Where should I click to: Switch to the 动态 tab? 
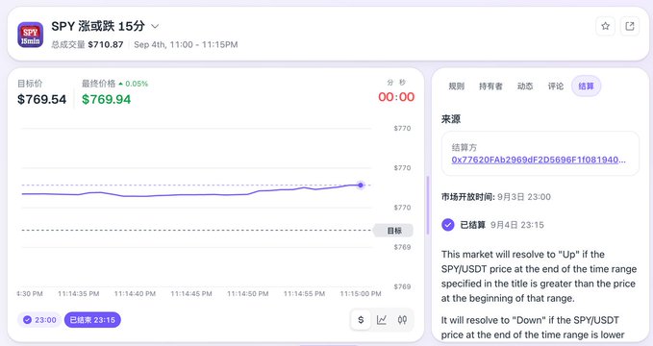point(525,86)
